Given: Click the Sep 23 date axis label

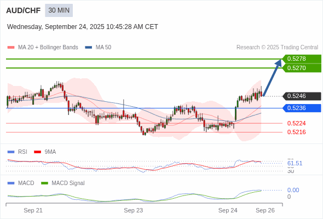Looking at the screenshot, I should (134, 210).
